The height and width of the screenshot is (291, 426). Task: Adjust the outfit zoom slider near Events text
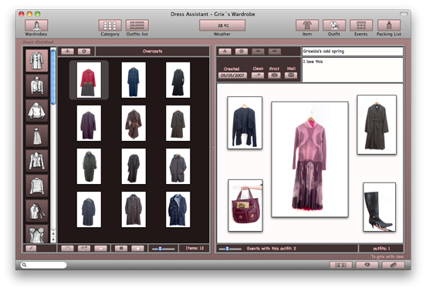[x=230, y=249]
